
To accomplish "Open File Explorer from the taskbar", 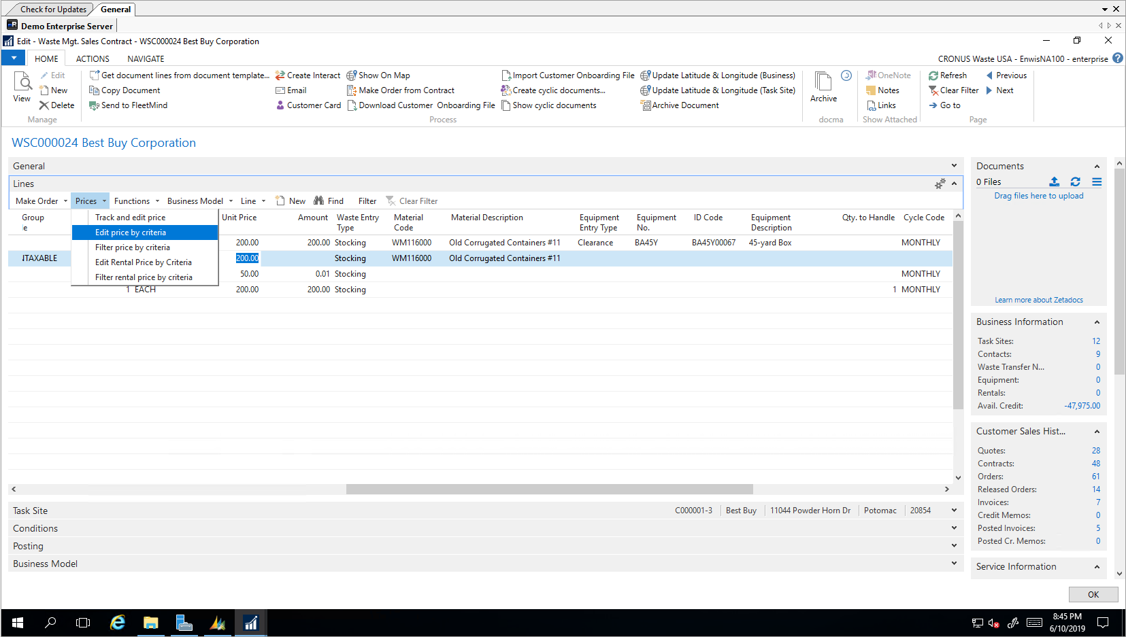I will pos(150,622).
